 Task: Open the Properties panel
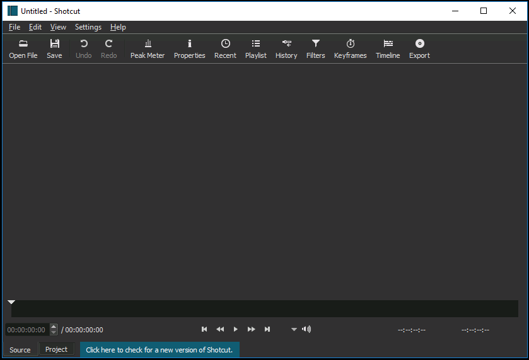tap(189, 49)
